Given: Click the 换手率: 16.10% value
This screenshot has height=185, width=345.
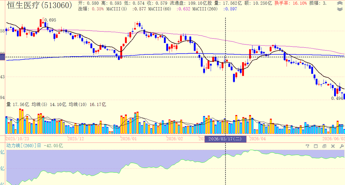Looking at the screenshot, I should tap(290, 3).
